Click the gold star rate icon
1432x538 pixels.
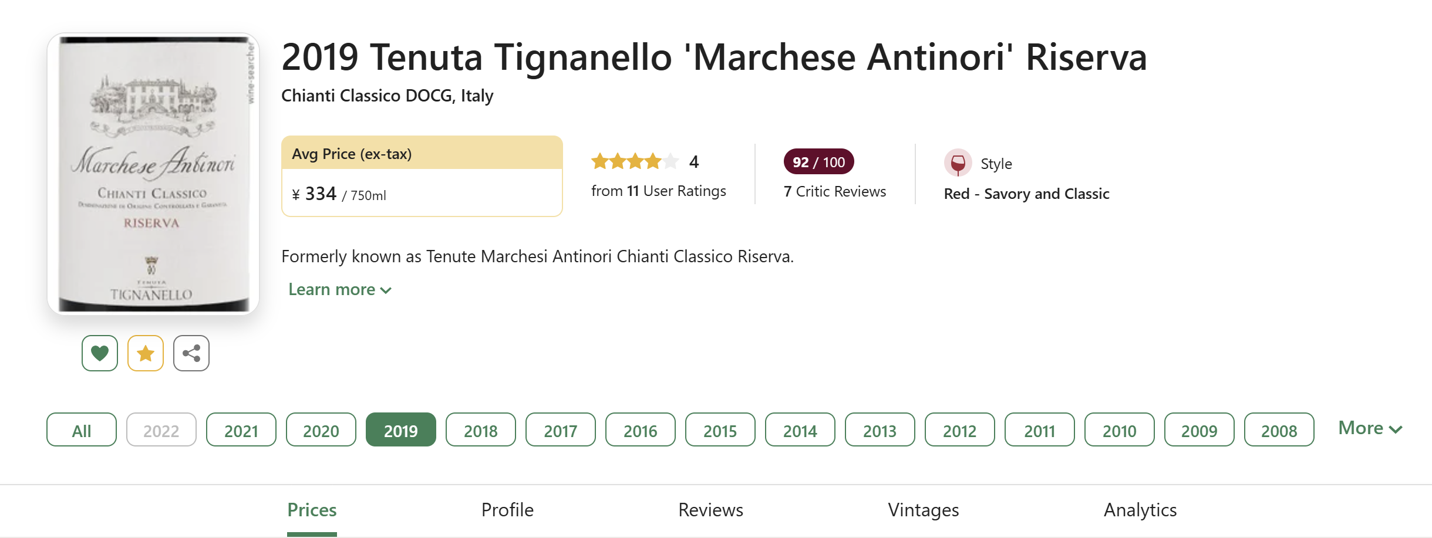click(x=146, y=353)
